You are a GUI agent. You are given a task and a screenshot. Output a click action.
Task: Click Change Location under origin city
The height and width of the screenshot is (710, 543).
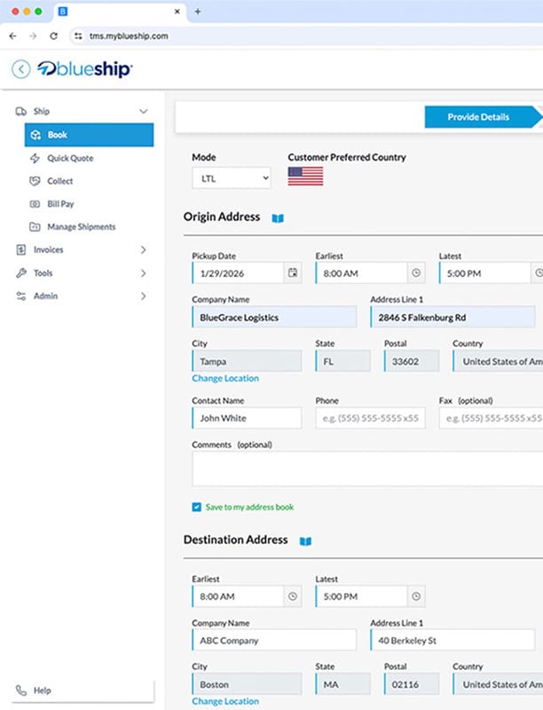click(x=225, y=378)
